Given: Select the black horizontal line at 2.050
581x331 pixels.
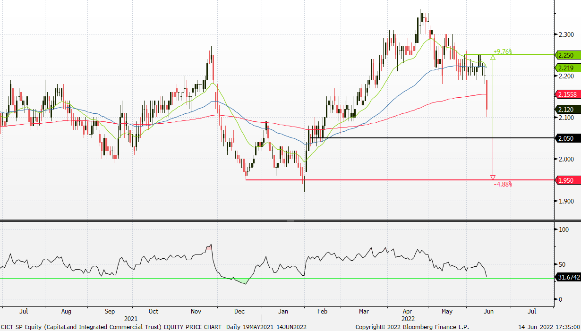Looking at the screenshot, I should (431, 138).
